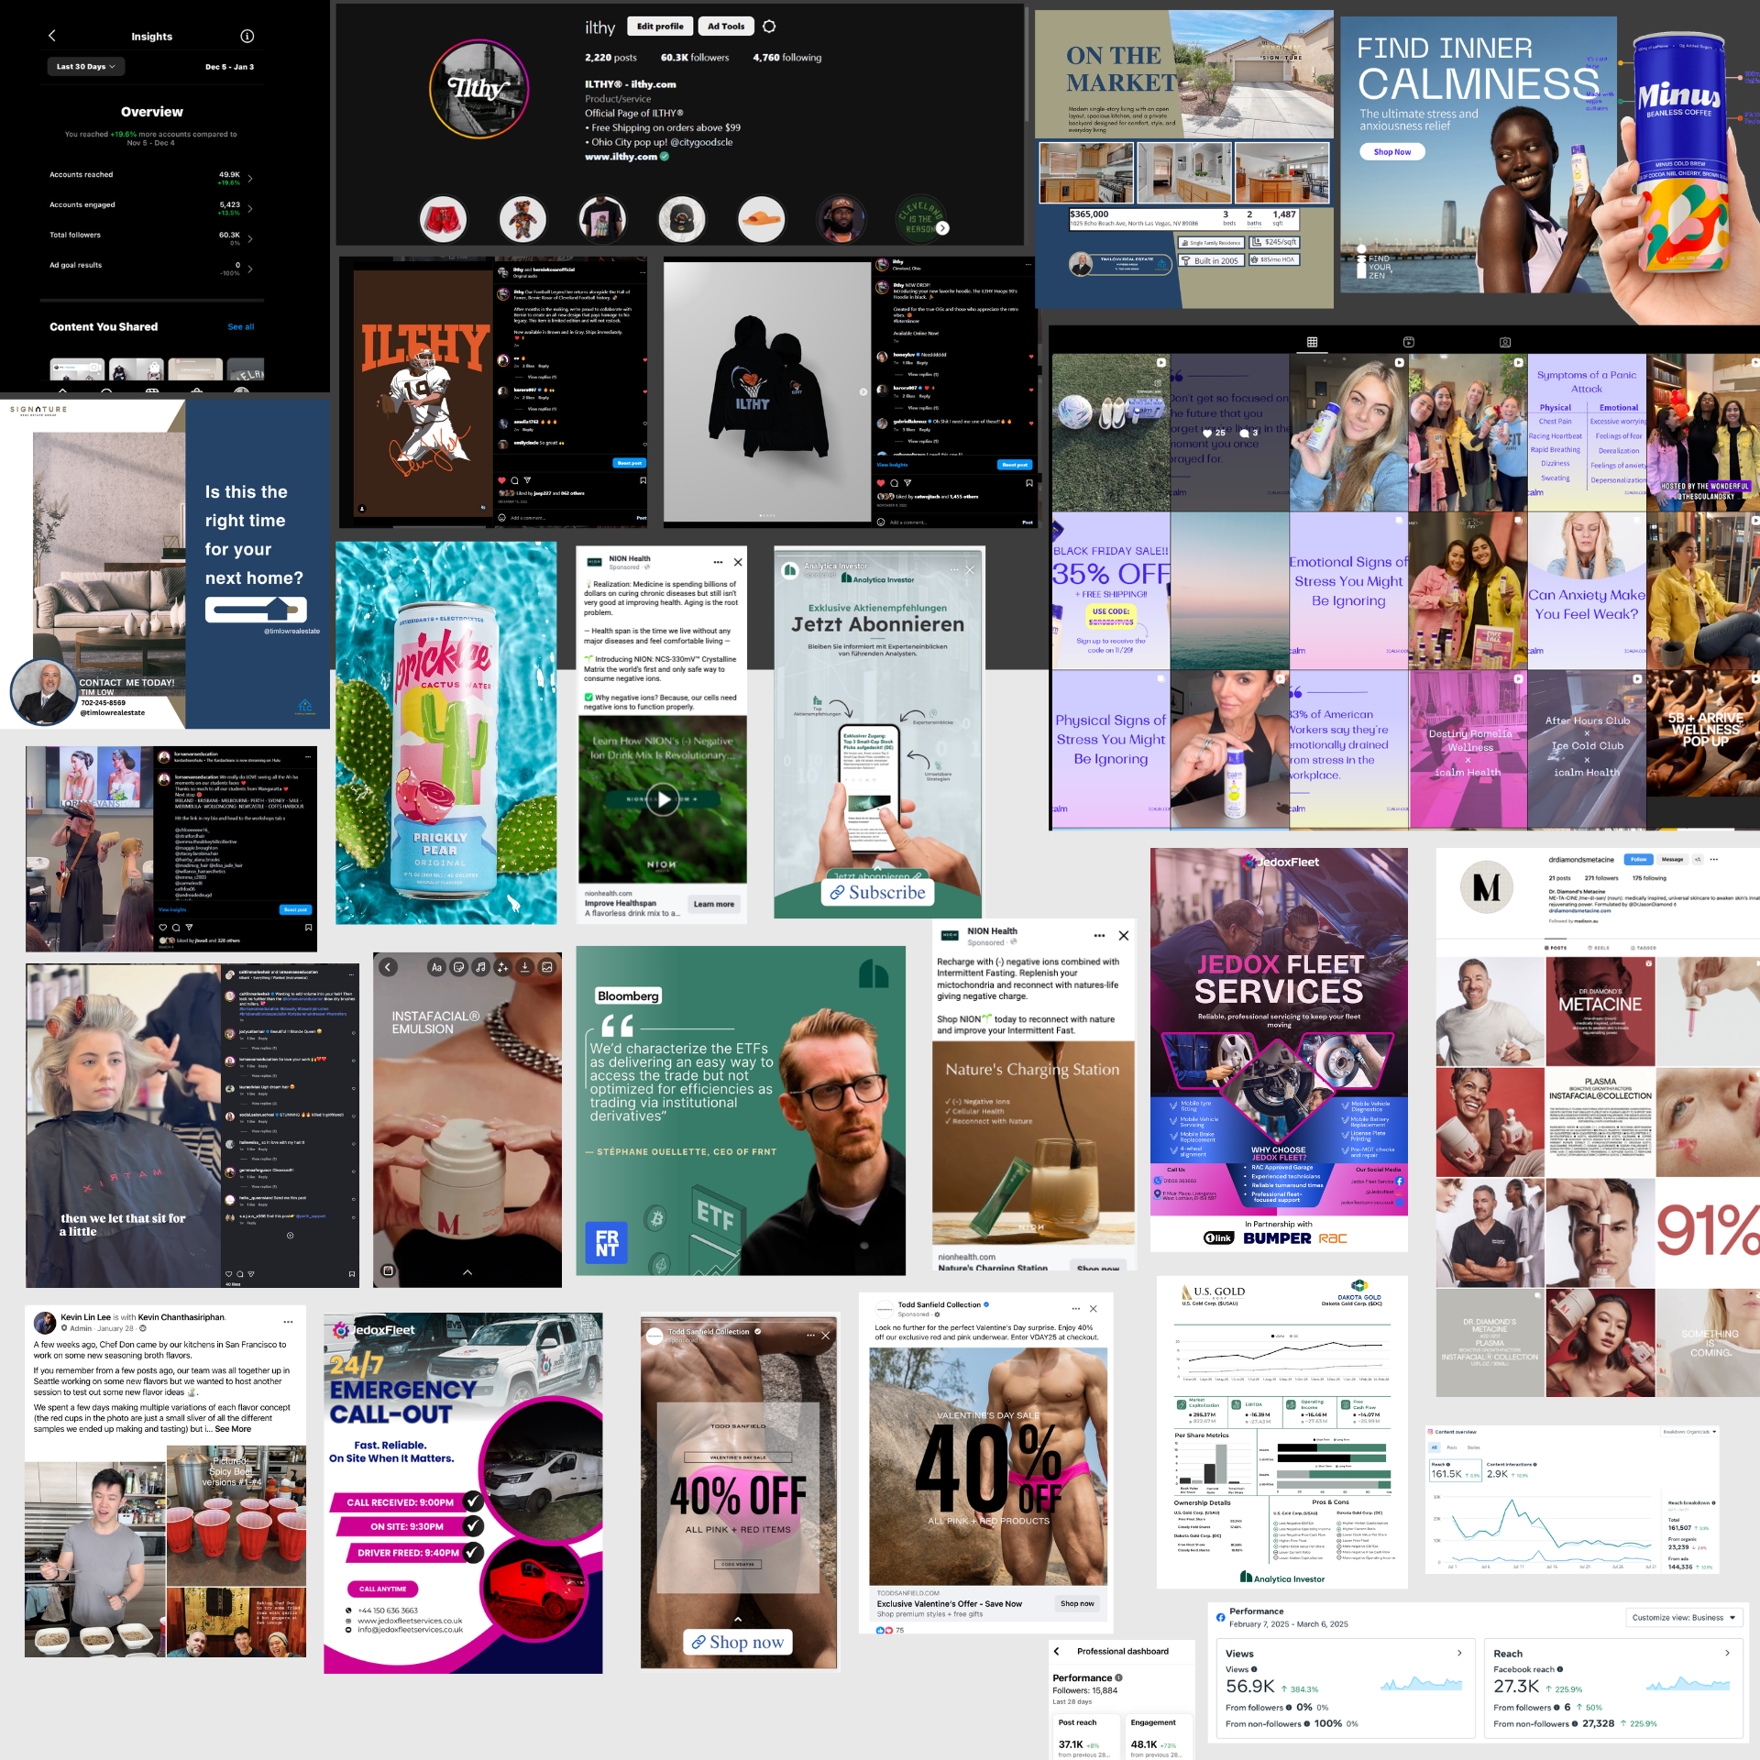Switch to REELS tab on drdiamondsmetacine

[1600, 948]
